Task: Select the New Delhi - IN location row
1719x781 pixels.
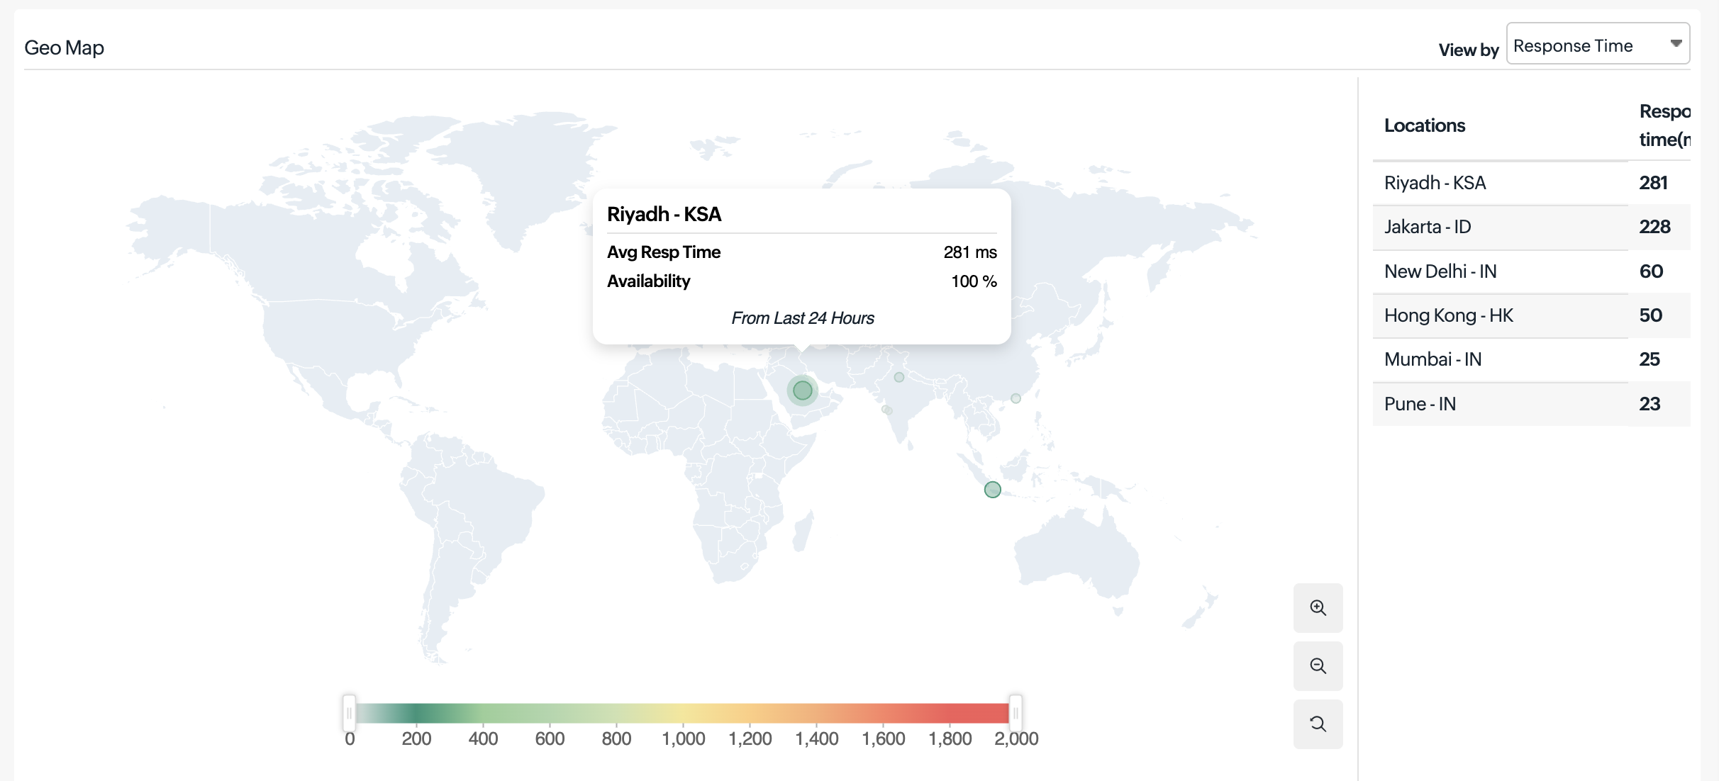Action: (1440, 271)
